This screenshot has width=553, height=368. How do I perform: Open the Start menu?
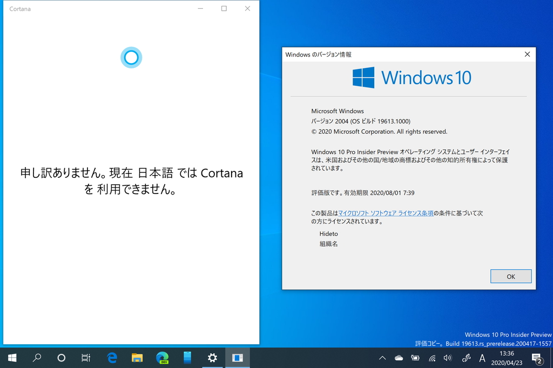[11, 358]
